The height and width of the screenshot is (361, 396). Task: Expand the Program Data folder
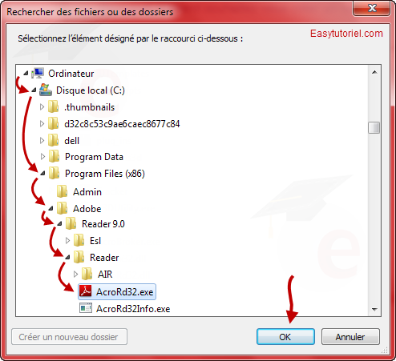coord(42,157)
